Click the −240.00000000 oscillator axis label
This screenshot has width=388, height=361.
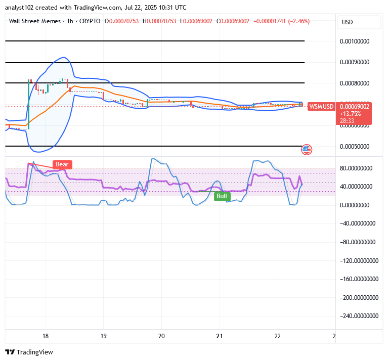pos(359,316)
